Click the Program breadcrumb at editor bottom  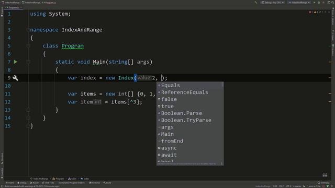pos(58,179)
